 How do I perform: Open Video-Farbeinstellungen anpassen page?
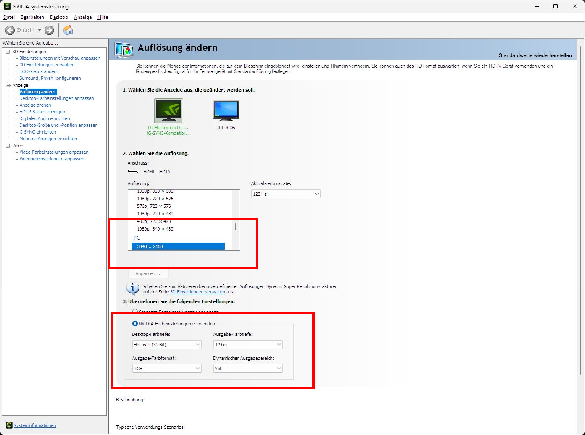coord(54,152)
